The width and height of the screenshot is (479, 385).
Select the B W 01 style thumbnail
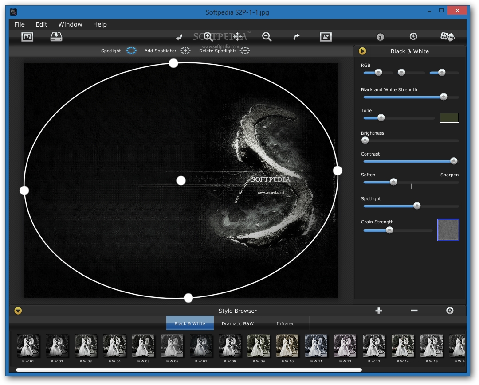coord(28,346)
